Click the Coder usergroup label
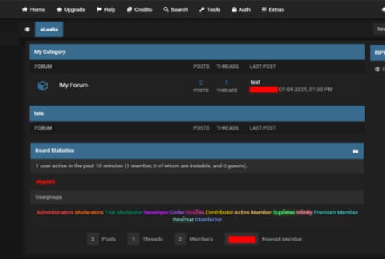Viewport: 385px width, 259px height. (x=177, y=212)
